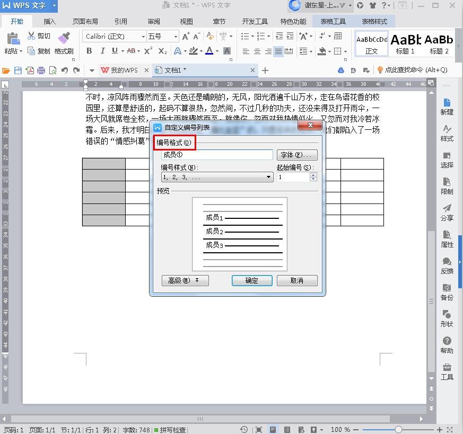463x434 pixels.
Task: Click the Font (字体) button
Action: 297,155
